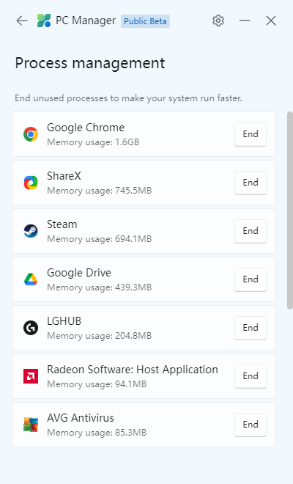Select the 'AVG Antivirus' process name

(x=81, y=418)
